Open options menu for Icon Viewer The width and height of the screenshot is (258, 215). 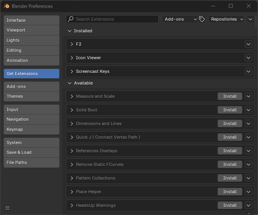pos(249,58)
